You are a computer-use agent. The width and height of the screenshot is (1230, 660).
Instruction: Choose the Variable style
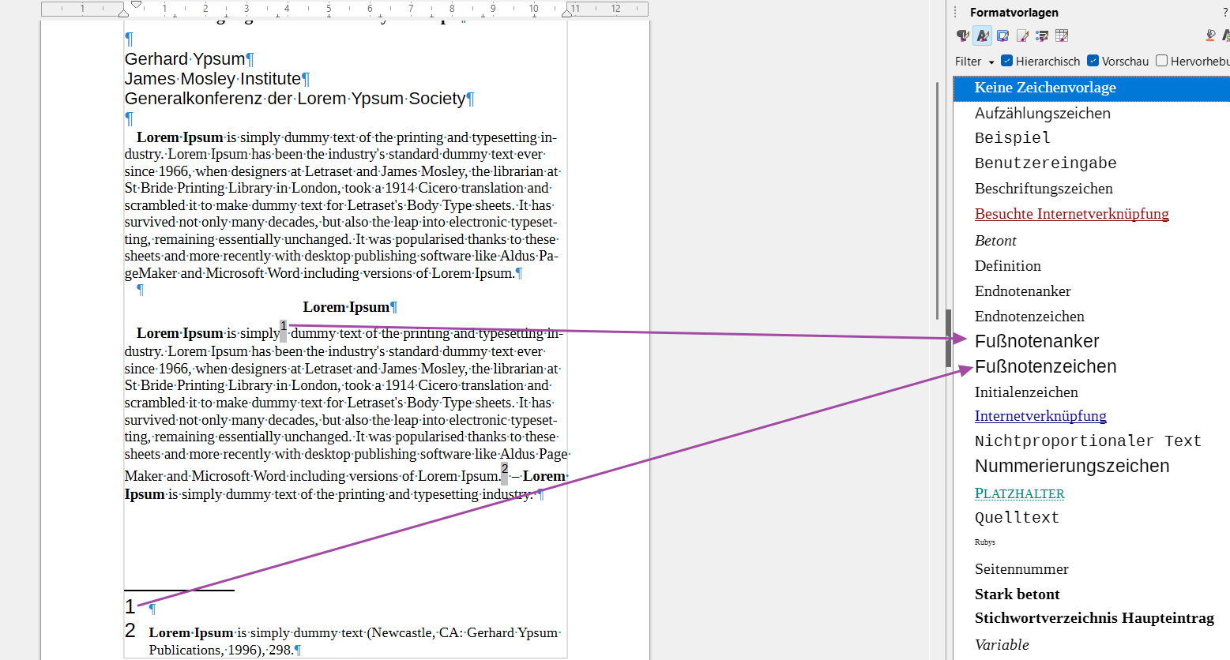coord(1002,645)
